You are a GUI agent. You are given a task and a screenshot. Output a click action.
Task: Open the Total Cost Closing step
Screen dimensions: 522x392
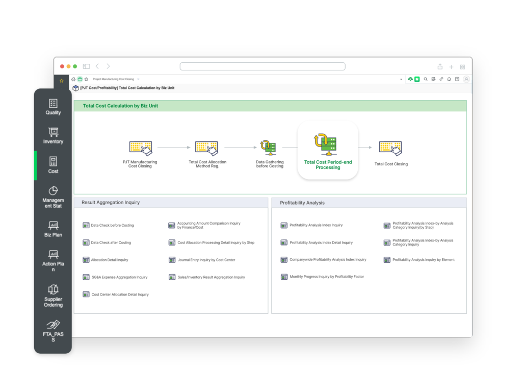pyautogui.click(x=391, y=153)
